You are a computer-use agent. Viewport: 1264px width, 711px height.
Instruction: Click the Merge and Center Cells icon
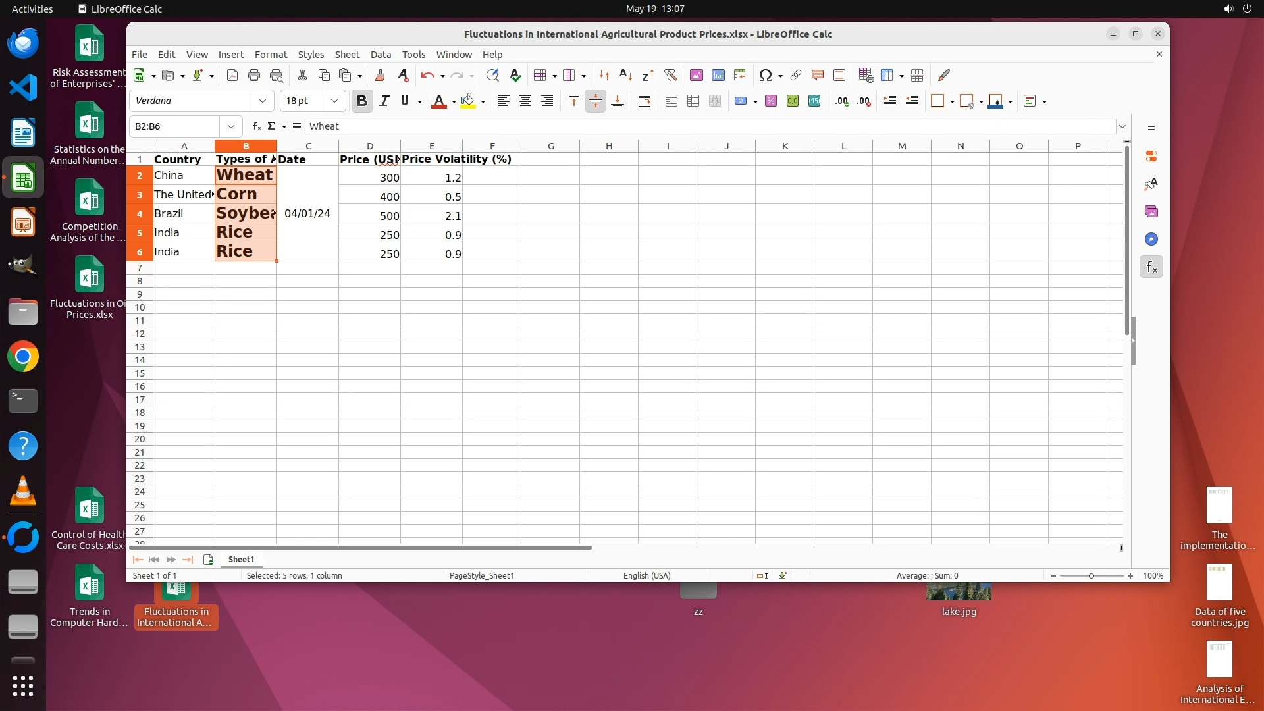point(671,101)
